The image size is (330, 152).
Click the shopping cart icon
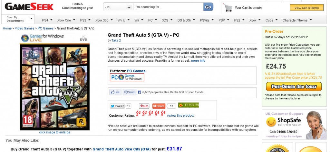tap(228, 8)
